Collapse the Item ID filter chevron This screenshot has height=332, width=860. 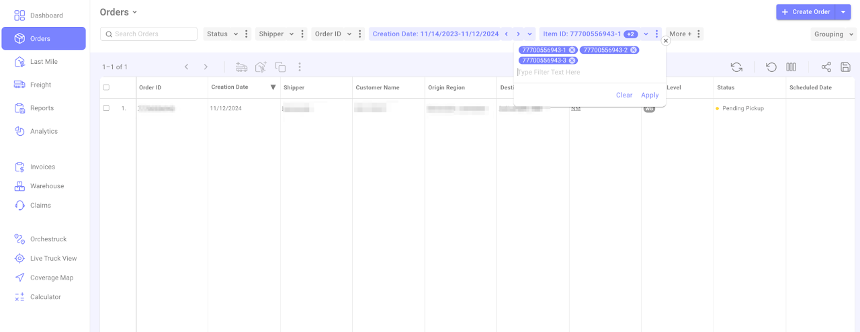click(646, 34)
